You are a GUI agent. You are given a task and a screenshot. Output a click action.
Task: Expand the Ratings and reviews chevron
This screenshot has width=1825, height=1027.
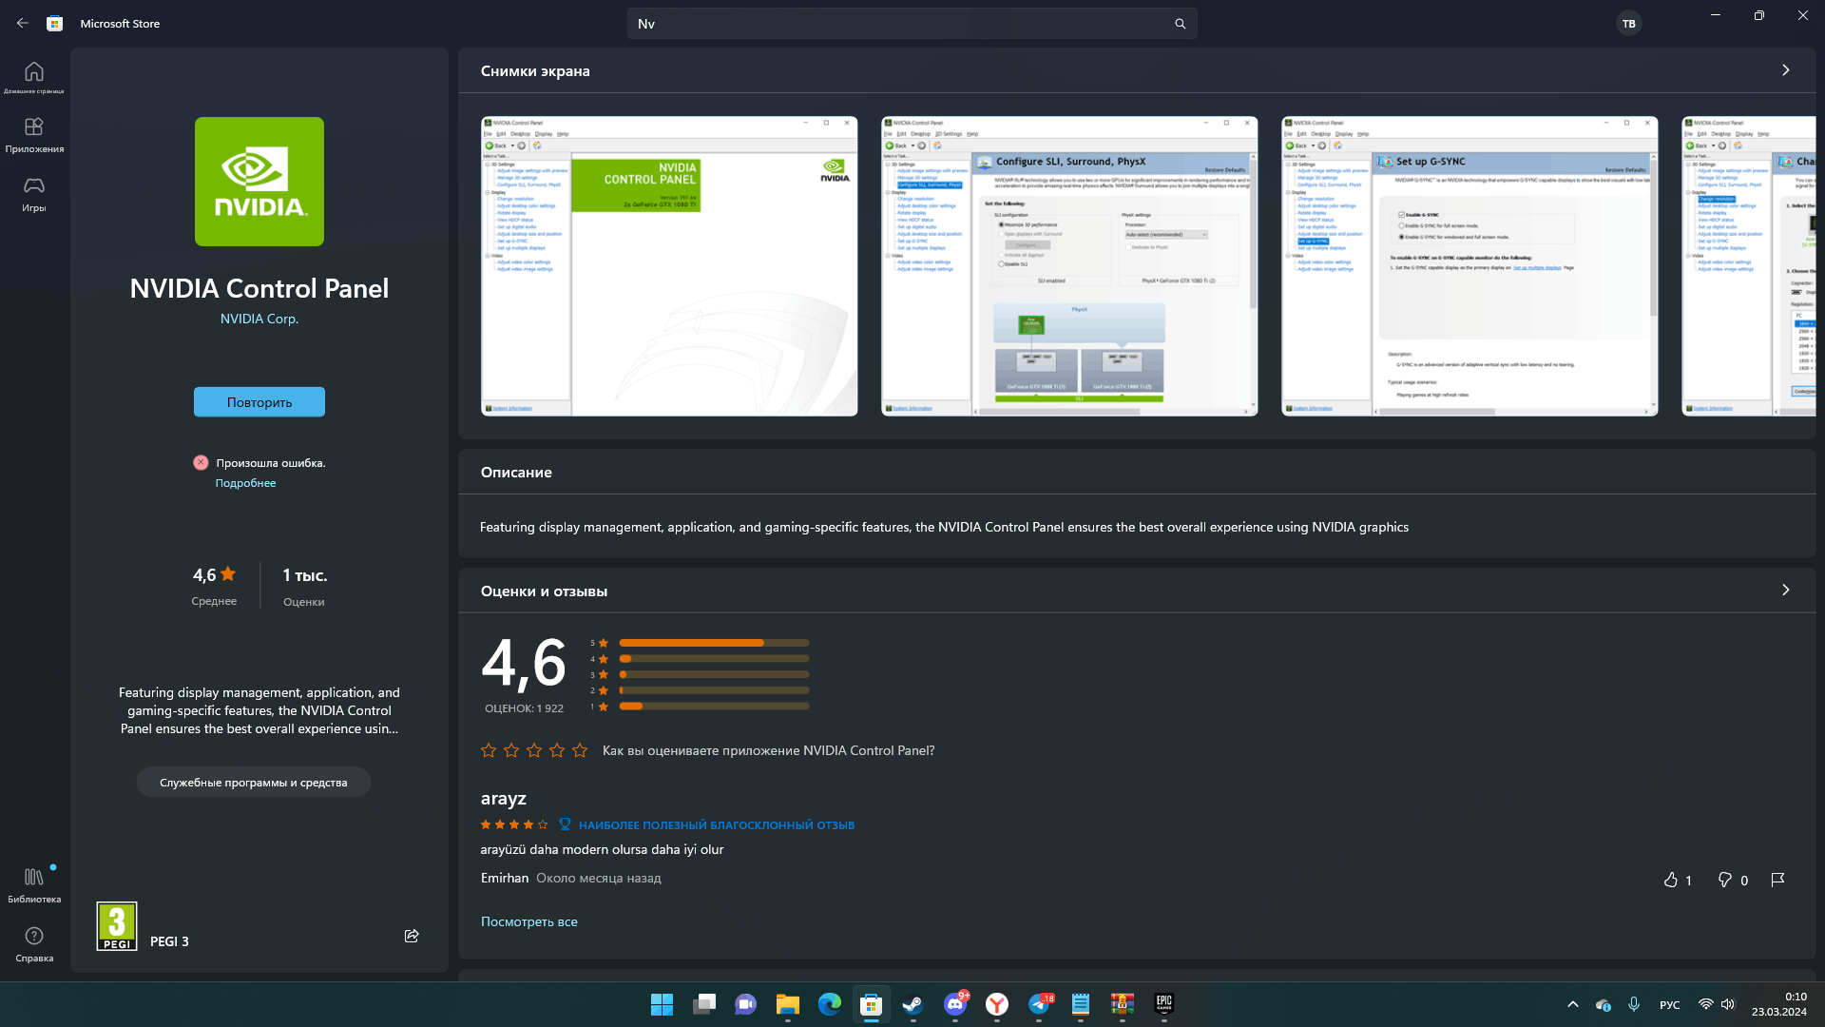tap(1786, 591)
